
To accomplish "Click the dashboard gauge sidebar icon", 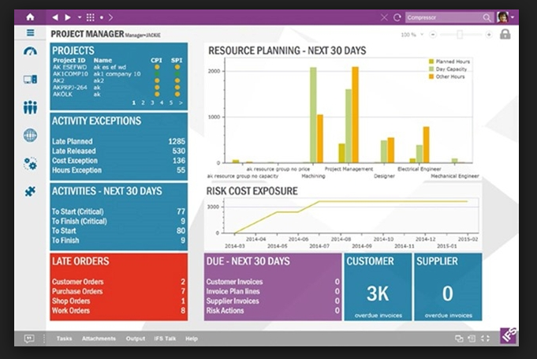I will tap(30, 52).
